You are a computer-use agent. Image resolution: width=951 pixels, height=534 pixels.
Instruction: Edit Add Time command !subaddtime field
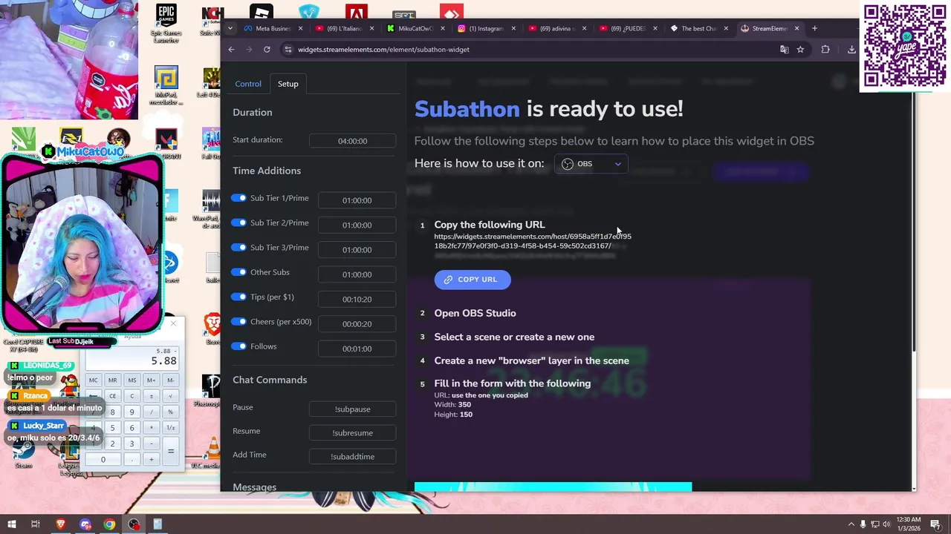pos(352,457)
